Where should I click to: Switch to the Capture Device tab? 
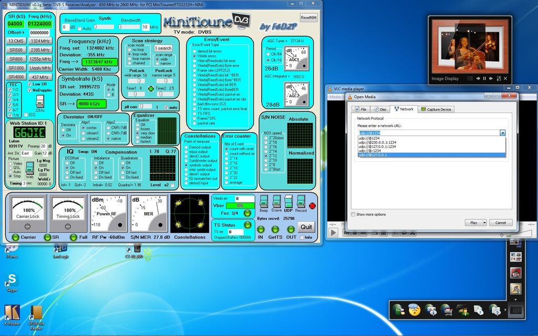tap(436, 109)
